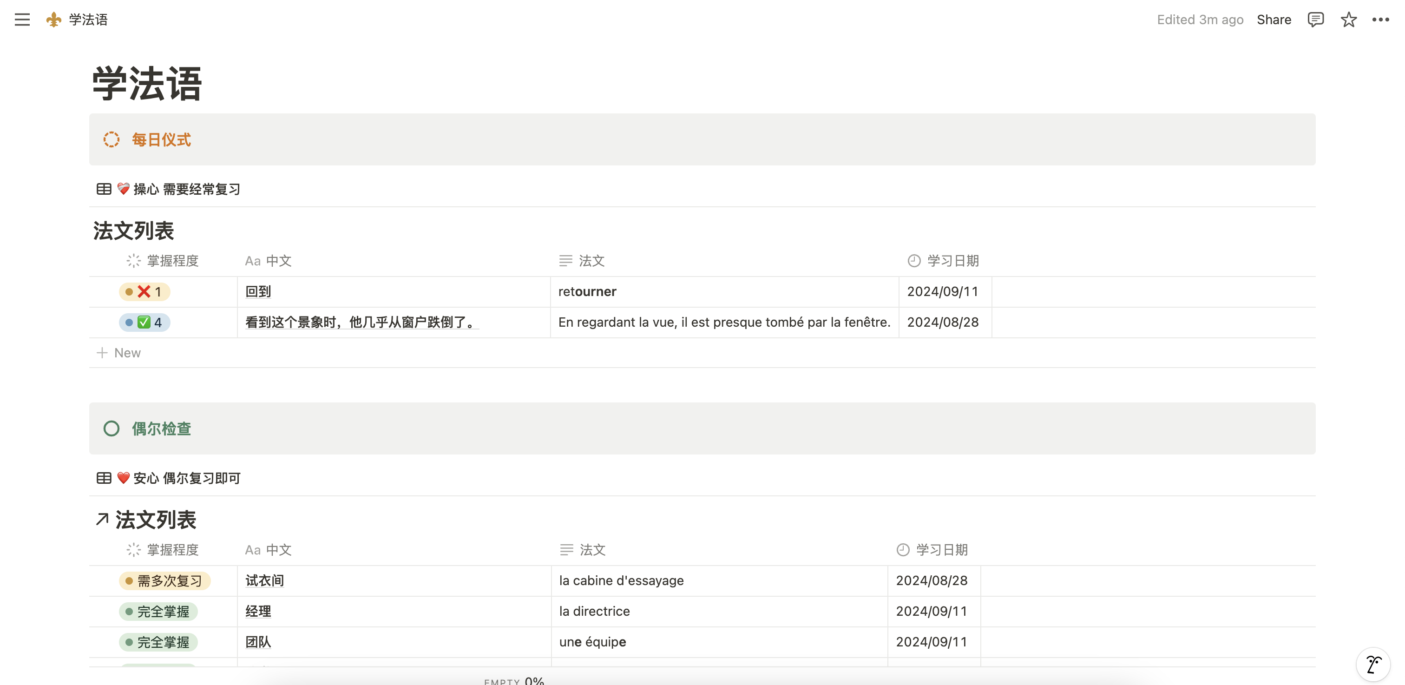1405x685 pixels.
Task: Click 掌握程度 column header in second table
Action: [x=163, y=550]
